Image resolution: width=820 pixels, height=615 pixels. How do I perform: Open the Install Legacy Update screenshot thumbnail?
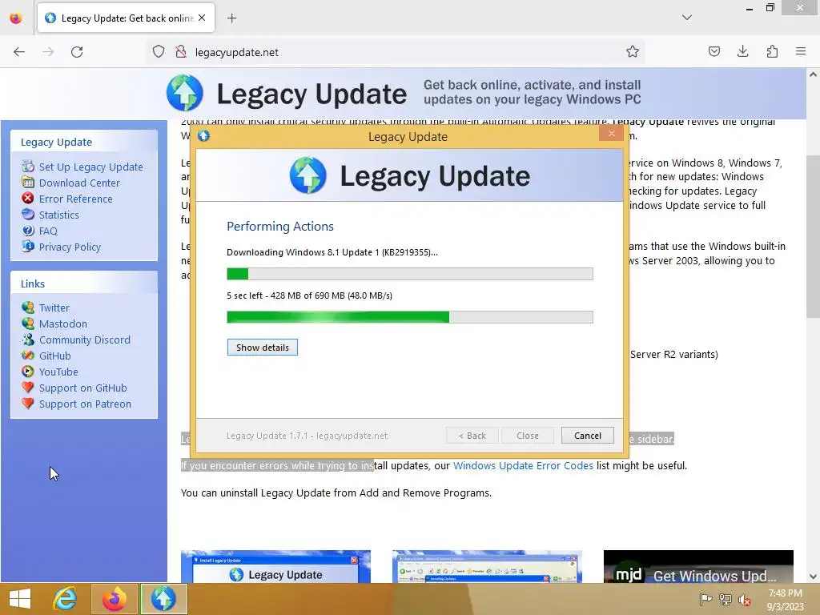tap(275, 566)
